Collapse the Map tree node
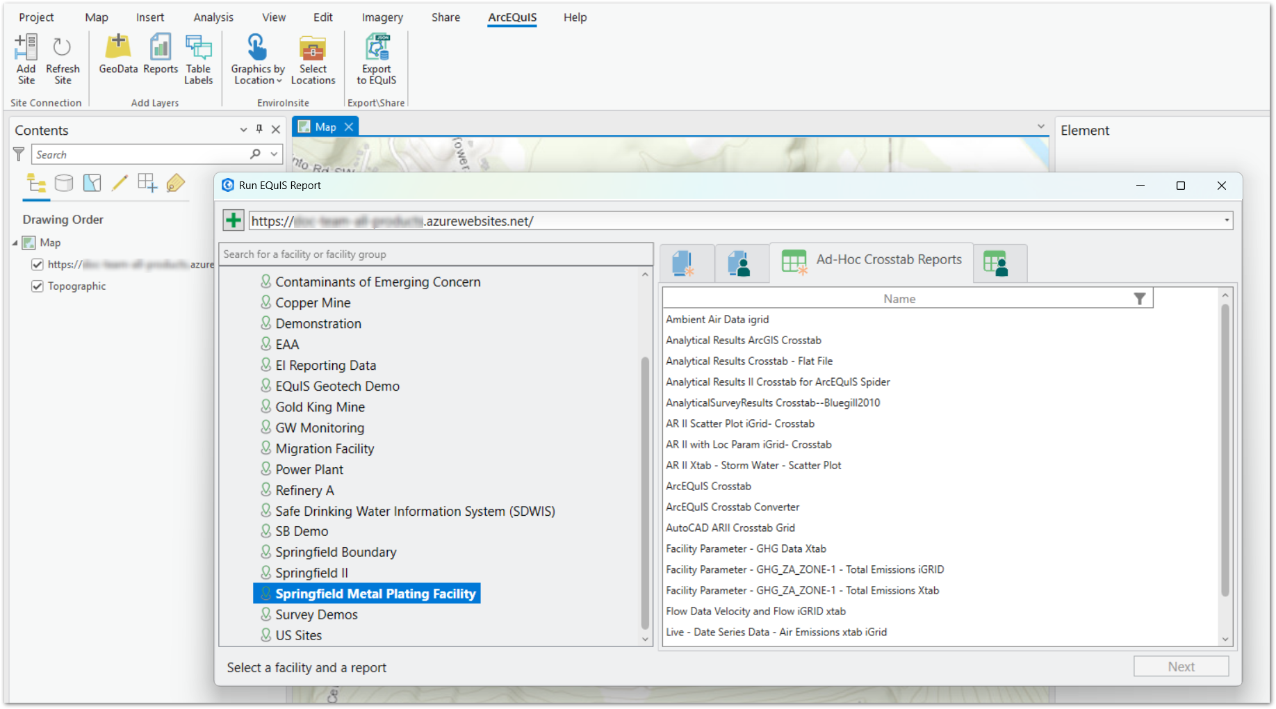 tap(15, 243)
